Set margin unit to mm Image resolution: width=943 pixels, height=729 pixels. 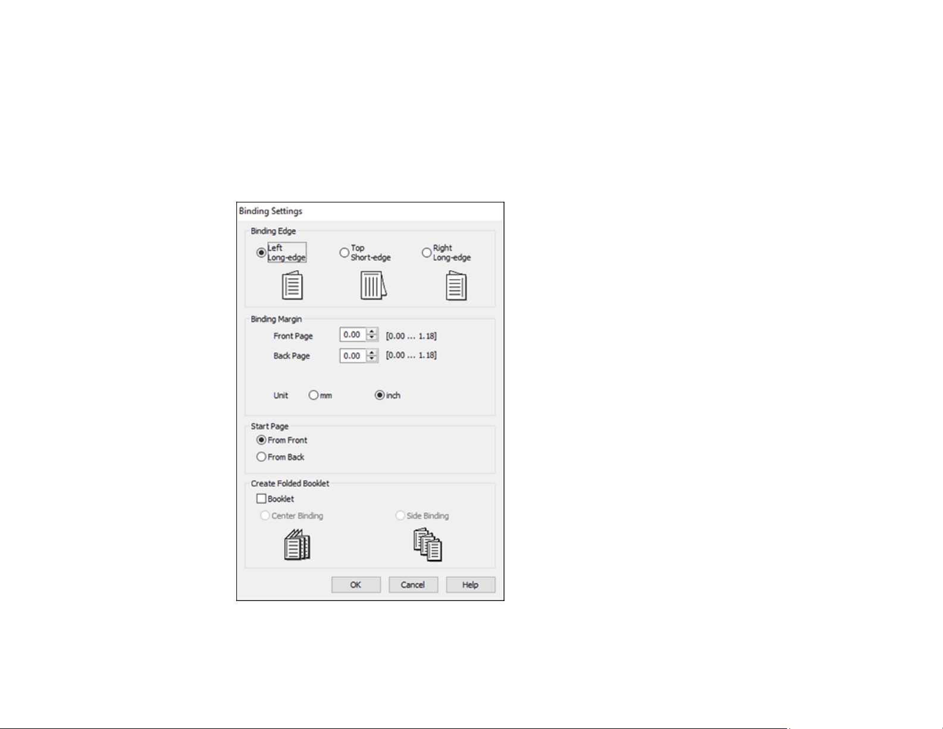click(314, 395)
